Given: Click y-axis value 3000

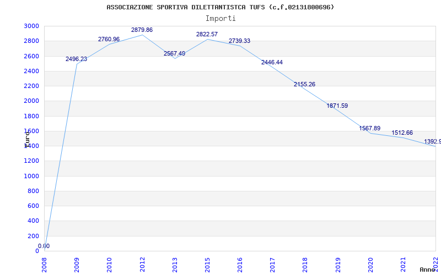Looking at the screenshot, I should click(x=32, y=26).
